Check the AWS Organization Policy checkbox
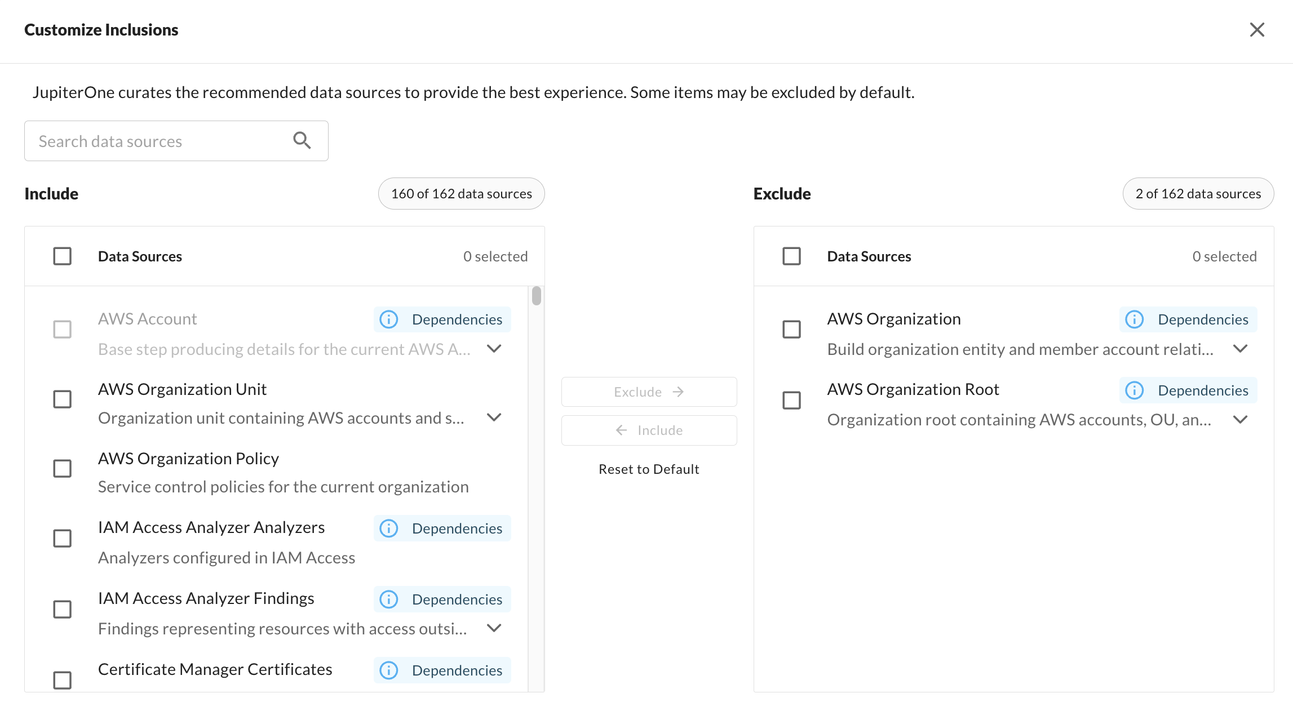This screenshot has width=1293, height=702. (x=62, y=469)
